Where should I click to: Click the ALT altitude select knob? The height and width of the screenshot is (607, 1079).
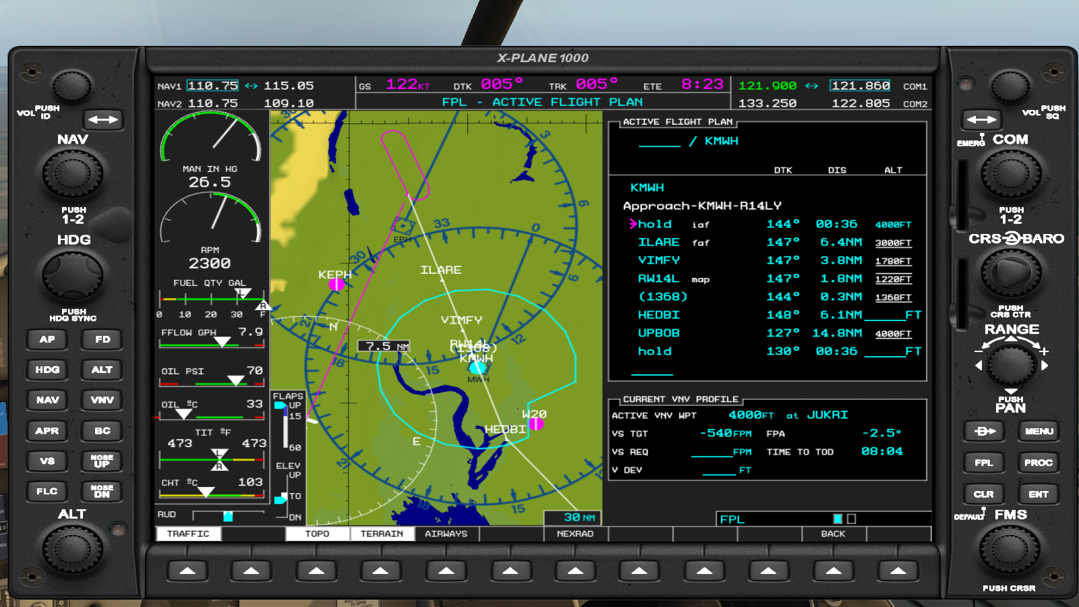click(x=73, y=548)
